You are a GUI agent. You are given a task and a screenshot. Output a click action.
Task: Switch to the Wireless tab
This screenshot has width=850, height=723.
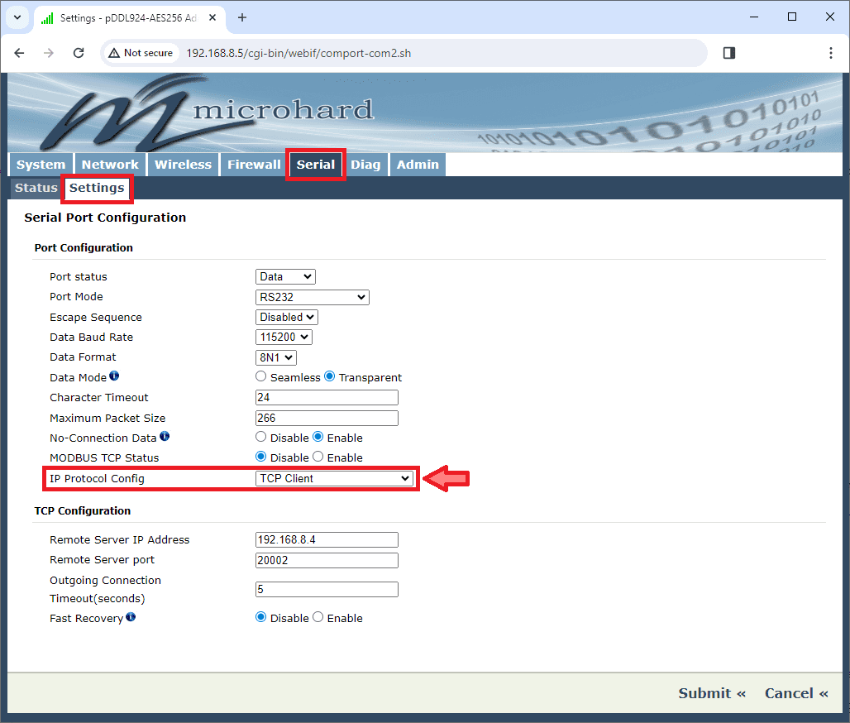coord(183,165)
